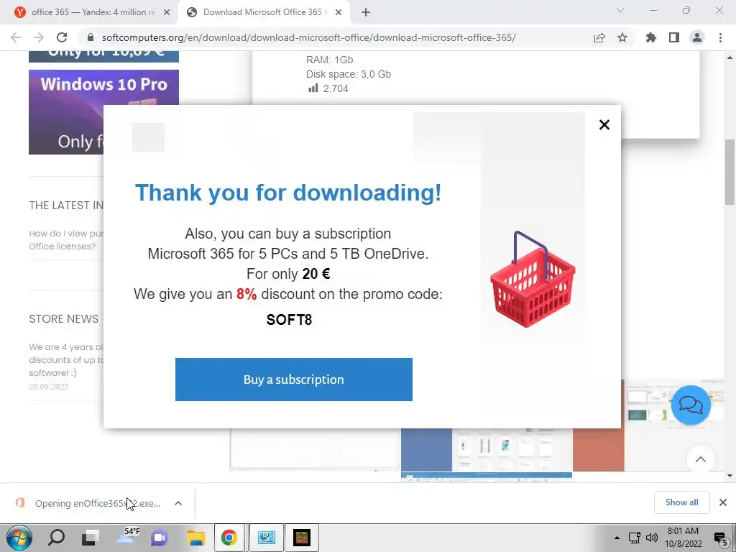Open the Windows Start menu
This screenshot has height=552, width=736.
pyautogui.click(x=19, y=538)
